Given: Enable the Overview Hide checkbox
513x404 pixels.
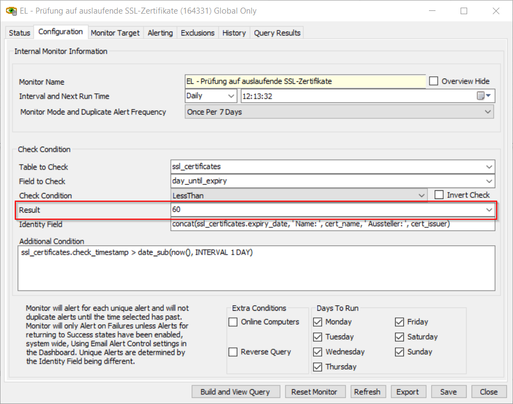Looking at the screenshot, I should [x=434, y=81].
